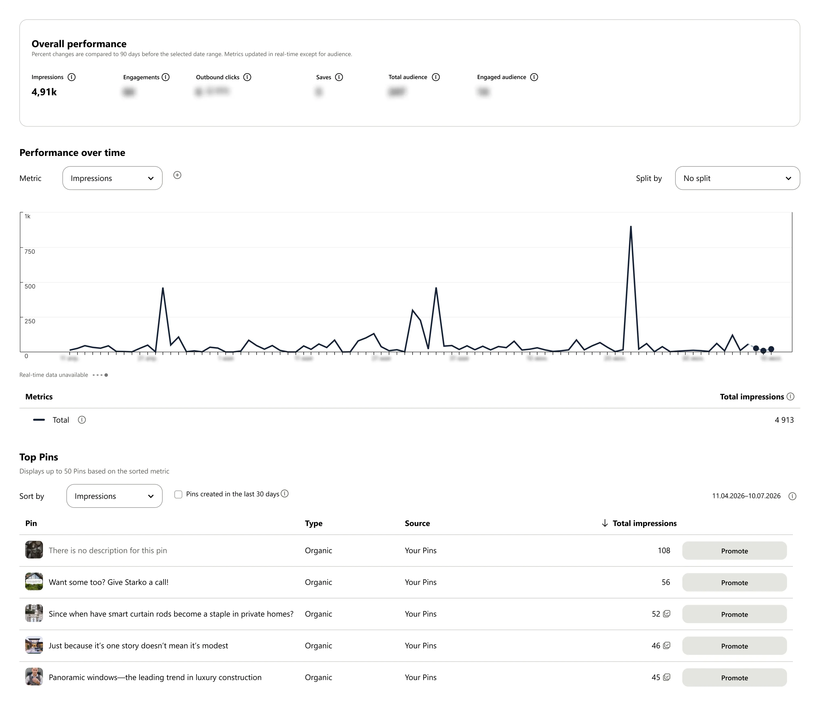819x721 pixels.
Task: Promote the 'Want some too?' pin
Action: coord(734,582)
